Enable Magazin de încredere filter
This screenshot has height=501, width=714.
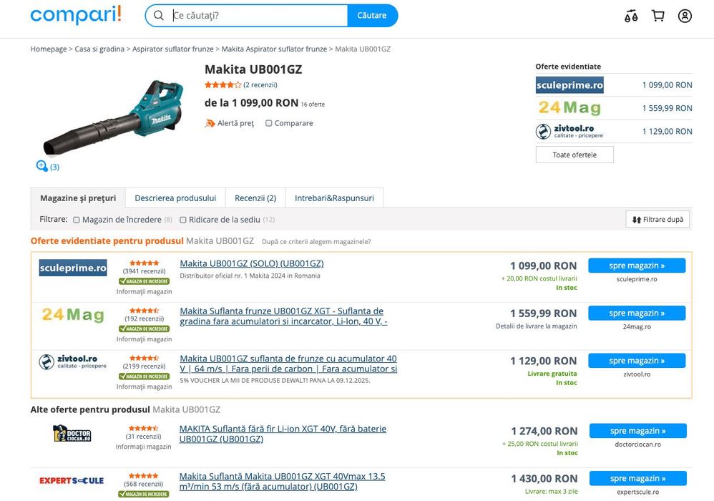pyautogui.click(x=77, y=220)
